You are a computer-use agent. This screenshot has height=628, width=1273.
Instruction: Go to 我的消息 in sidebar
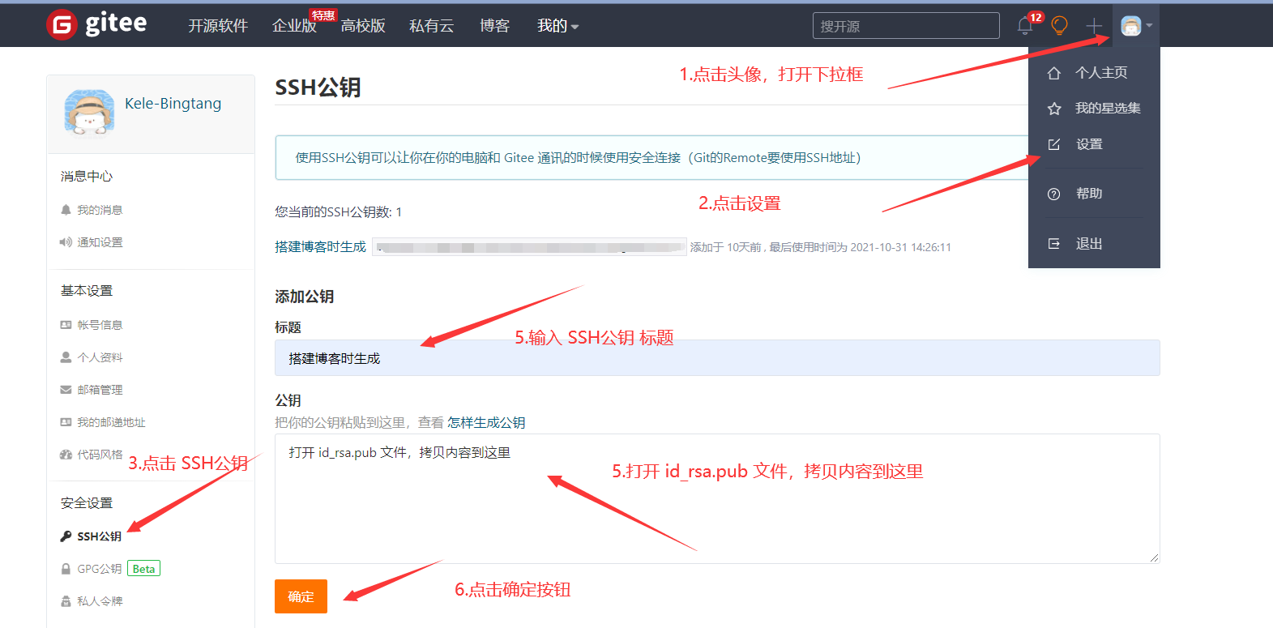99,210
